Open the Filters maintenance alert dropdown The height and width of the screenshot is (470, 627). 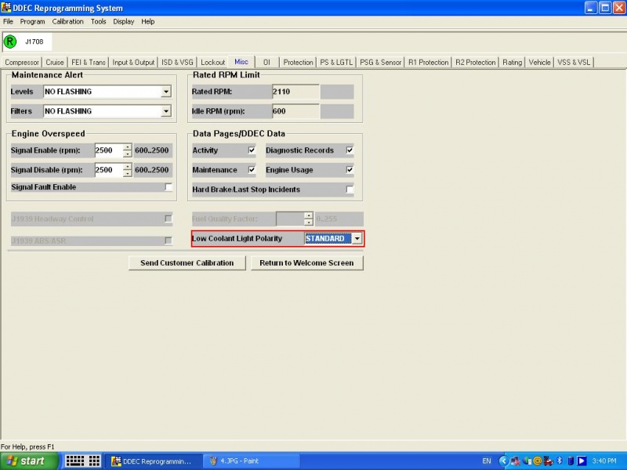click(165, 111)
